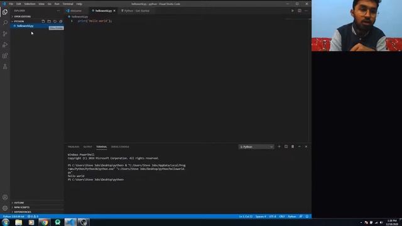Open editor more actions ellipsis

click(x=306, y=11)
